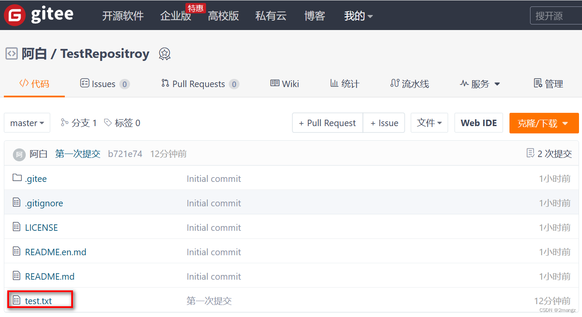
Task: Click the file icon for .gitignore
Action: (17, 202)
